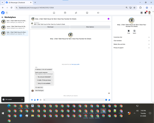The image size is (154, 123).
Task: Click the Chrome back navigation arrow
Action: (x=3, y=8)
